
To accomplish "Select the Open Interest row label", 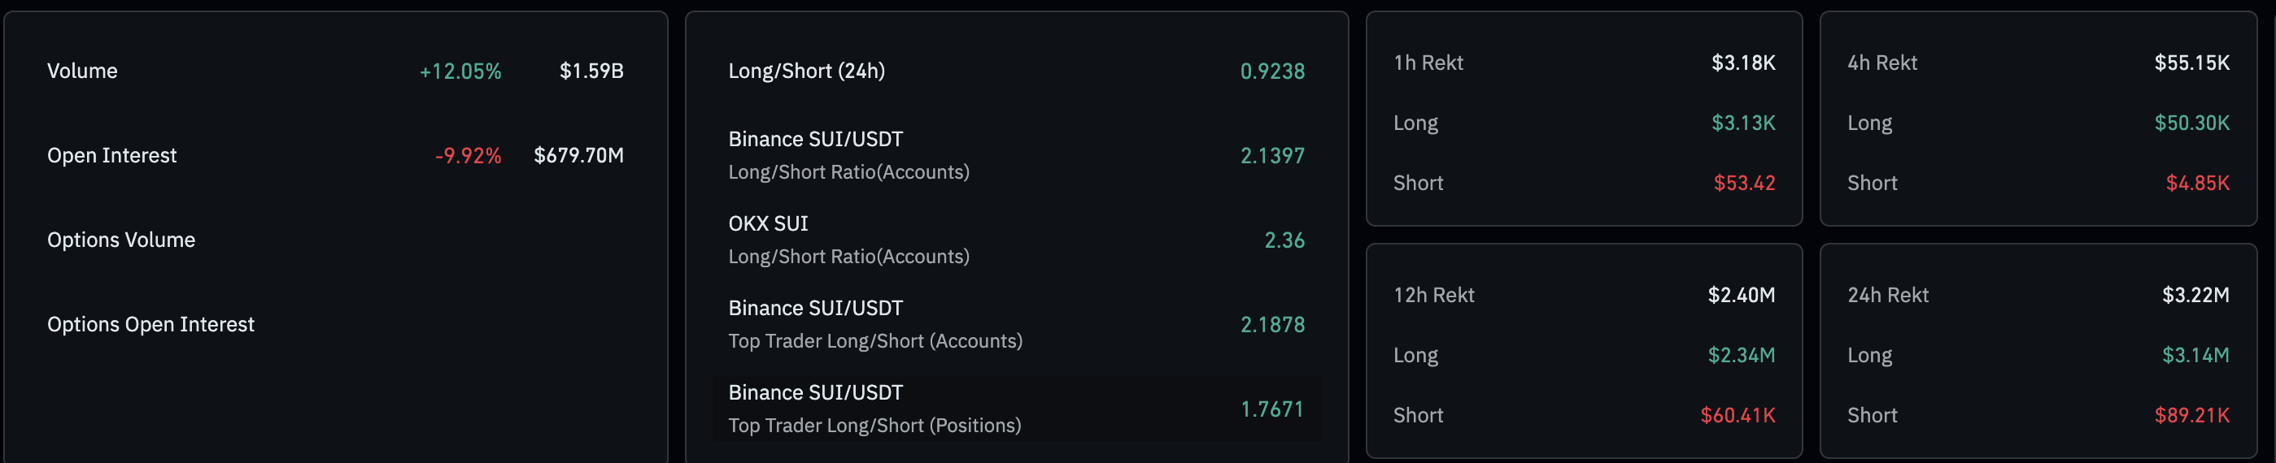I will 112,155.
